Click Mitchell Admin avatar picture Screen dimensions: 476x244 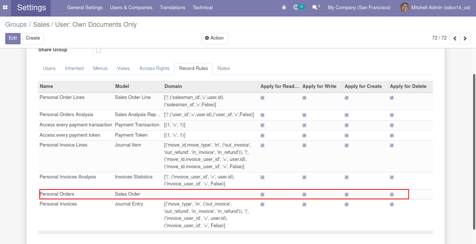(x=405, y=7)
